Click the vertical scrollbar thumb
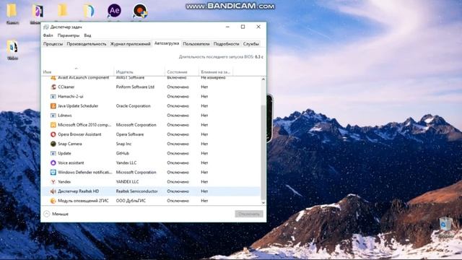The width and height of the screenshot is (462, 260). (263, 152)
